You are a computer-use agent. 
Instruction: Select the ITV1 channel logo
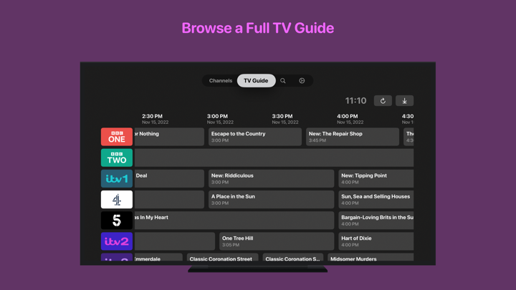(x=117, y=178)
